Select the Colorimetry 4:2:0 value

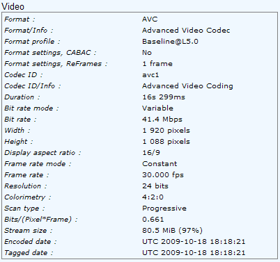pyautogui.click(x=153, y=197)
